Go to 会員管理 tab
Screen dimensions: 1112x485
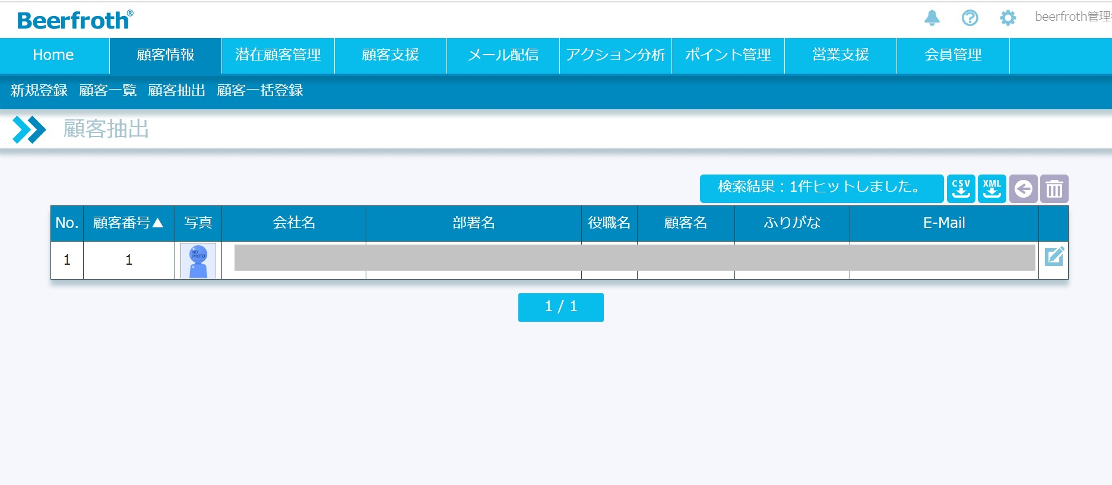pyautogui.click(x=952, y=55)
